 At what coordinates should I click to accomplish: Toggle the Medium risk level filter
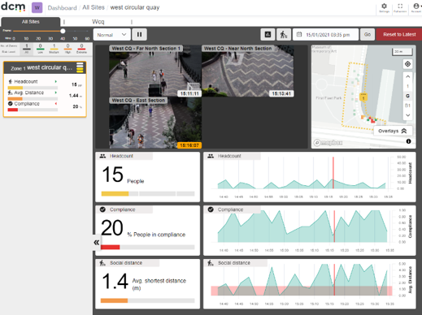click(54, 49)
